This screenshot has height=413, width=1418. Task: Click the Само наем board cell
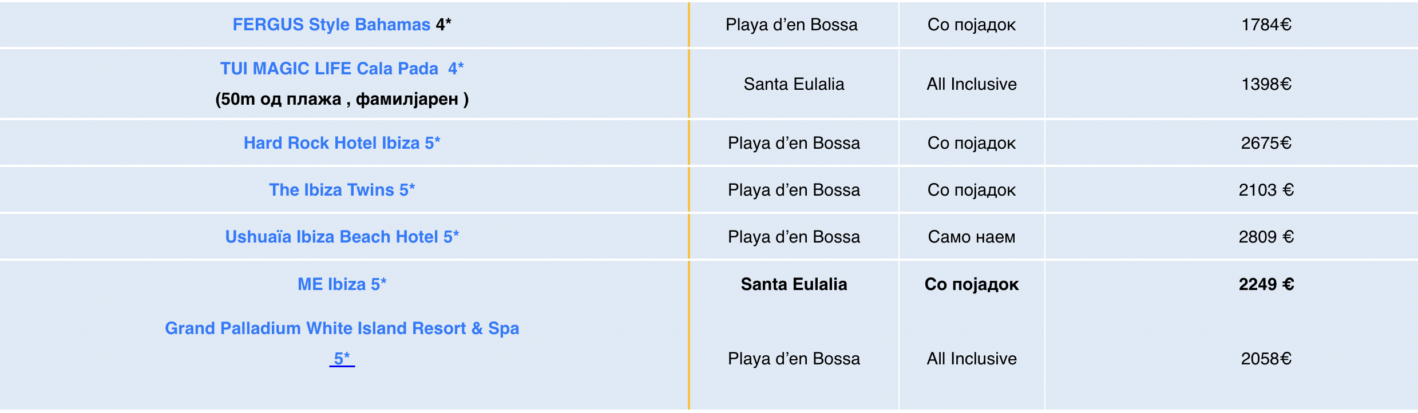971,237
